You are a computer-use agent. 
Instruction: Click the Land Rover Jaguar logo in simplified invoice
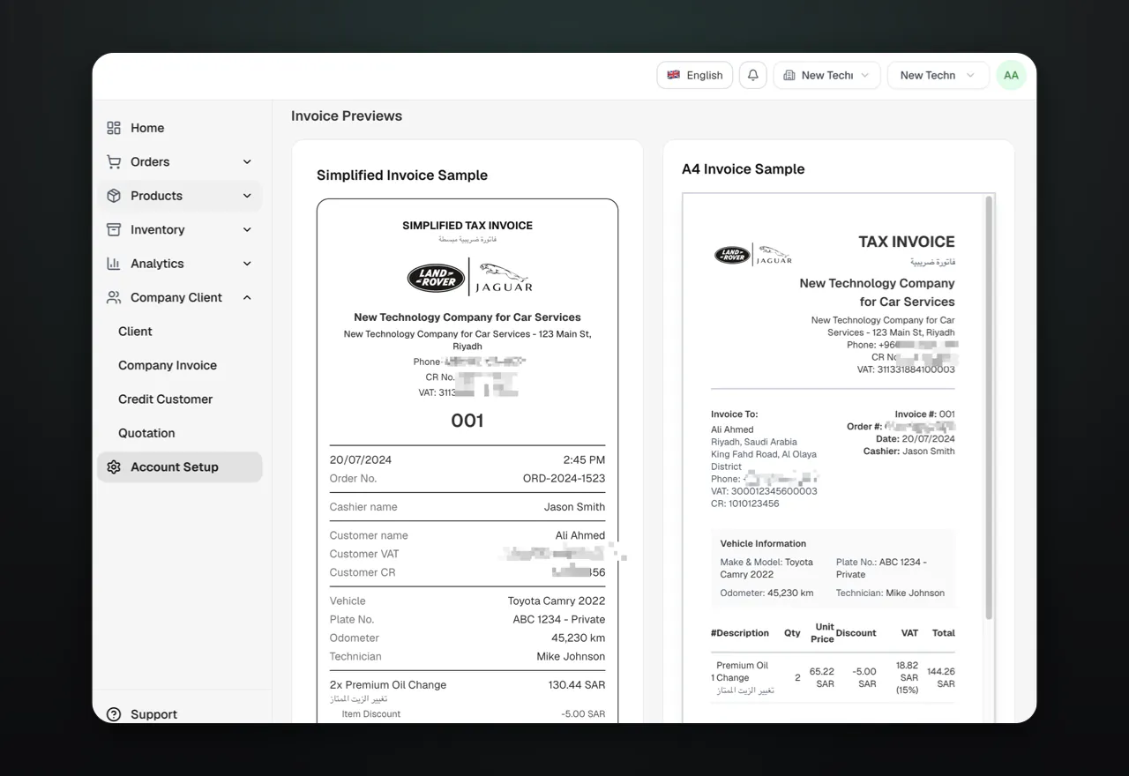(x=470, y=279)
